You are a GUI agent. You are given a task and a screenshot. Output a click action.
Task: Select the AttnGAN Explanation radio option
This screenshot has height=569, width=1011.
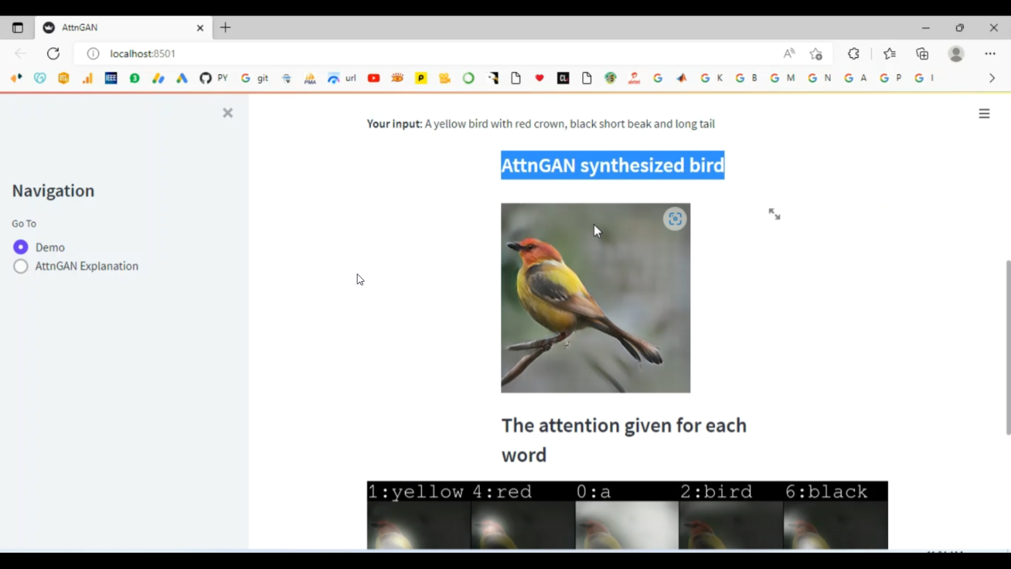click(20, 266)
